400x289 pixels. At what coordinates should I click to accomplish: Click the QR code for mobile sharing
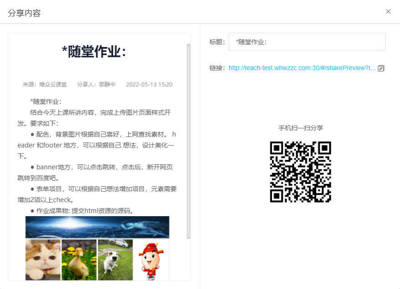300,172
